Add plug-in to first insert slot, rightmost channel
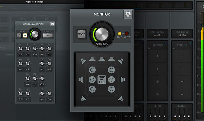Viewport: 204px width, 121px height. 182,56
